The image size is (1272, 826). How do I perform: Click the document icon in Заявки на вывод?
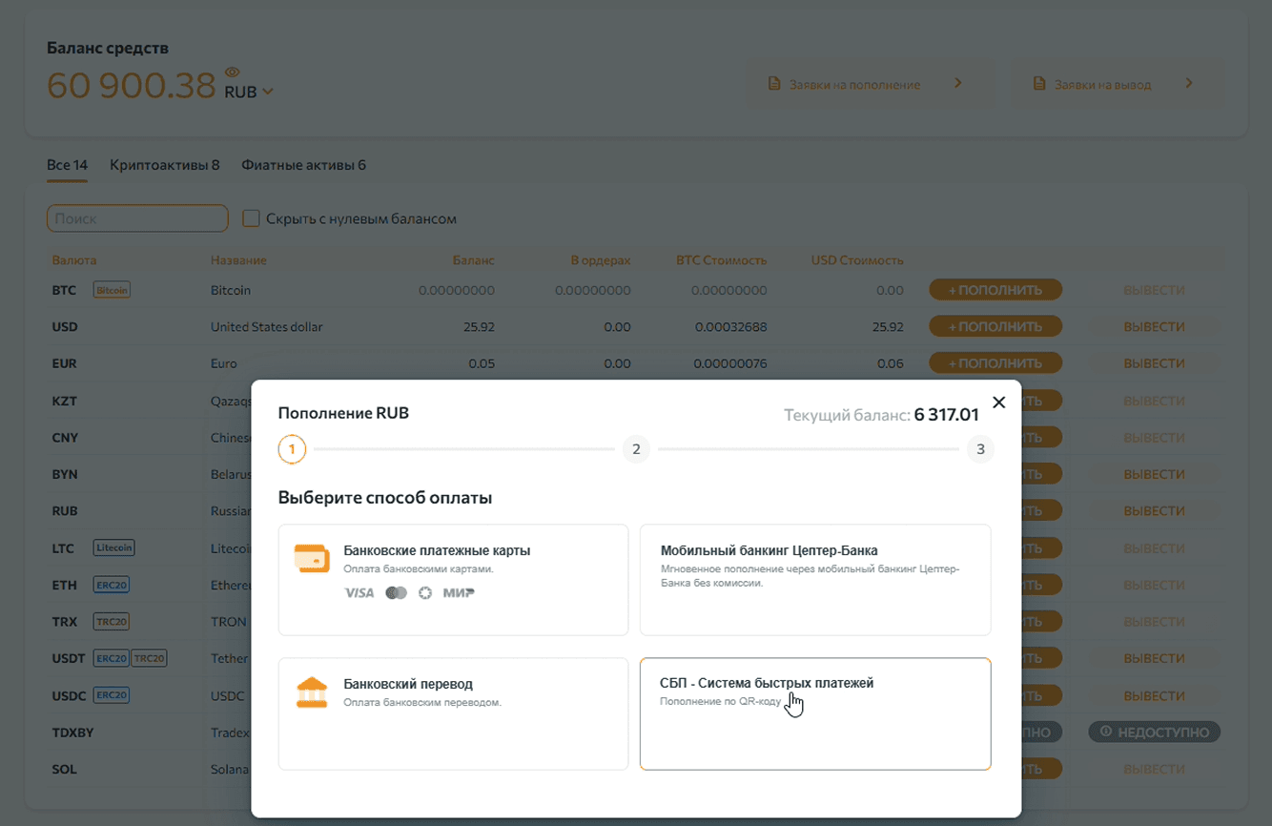coord(1039,84)
